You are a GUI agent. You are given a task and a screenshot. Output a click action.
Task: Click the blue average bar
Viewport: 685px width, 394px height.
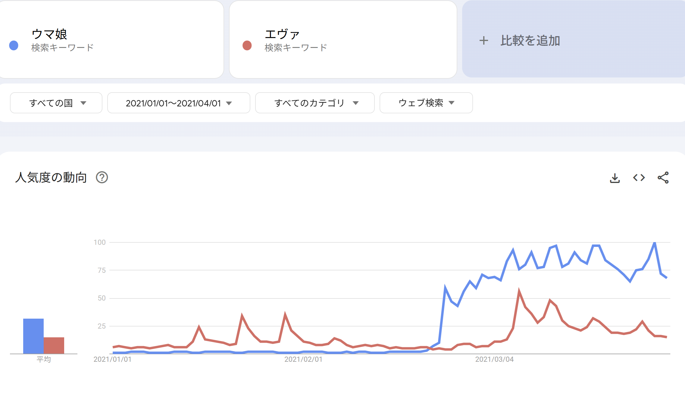[33, 336]
